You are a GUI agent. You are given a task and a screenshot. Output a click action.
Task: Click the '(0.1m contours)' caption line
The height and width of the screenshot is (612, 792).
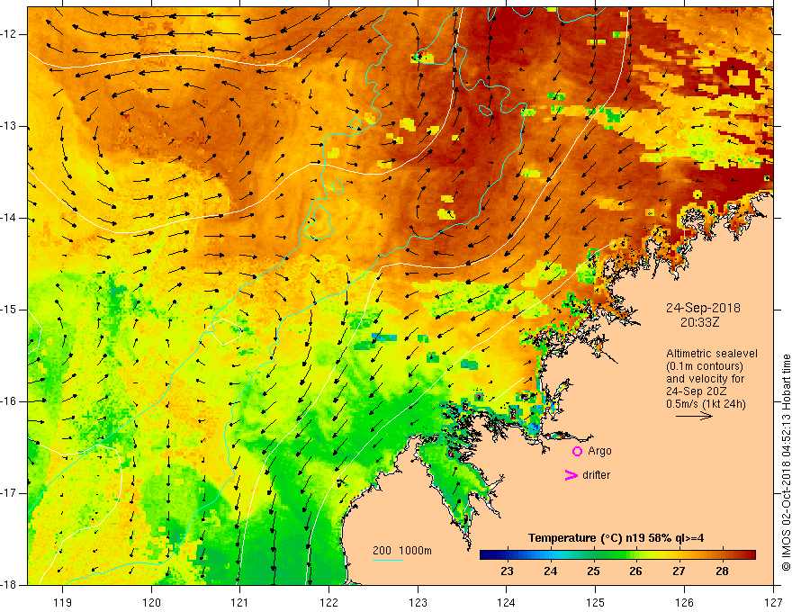tap(705, 366)
